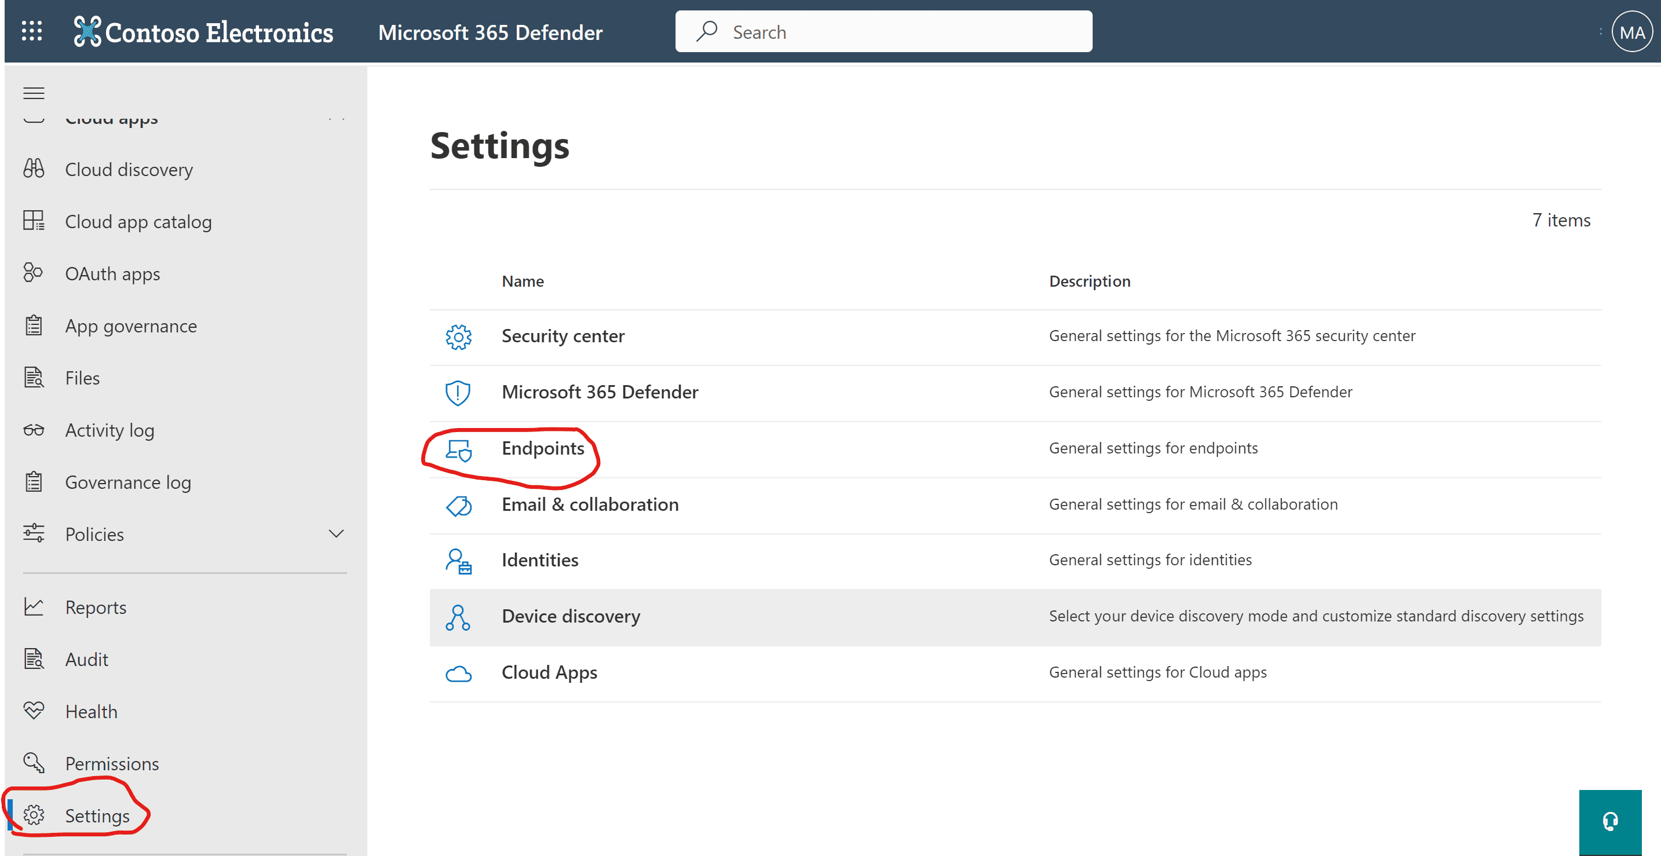Open the circled Endpoints settings entry
Screen dimensions: 1661x856
point(542,448)
